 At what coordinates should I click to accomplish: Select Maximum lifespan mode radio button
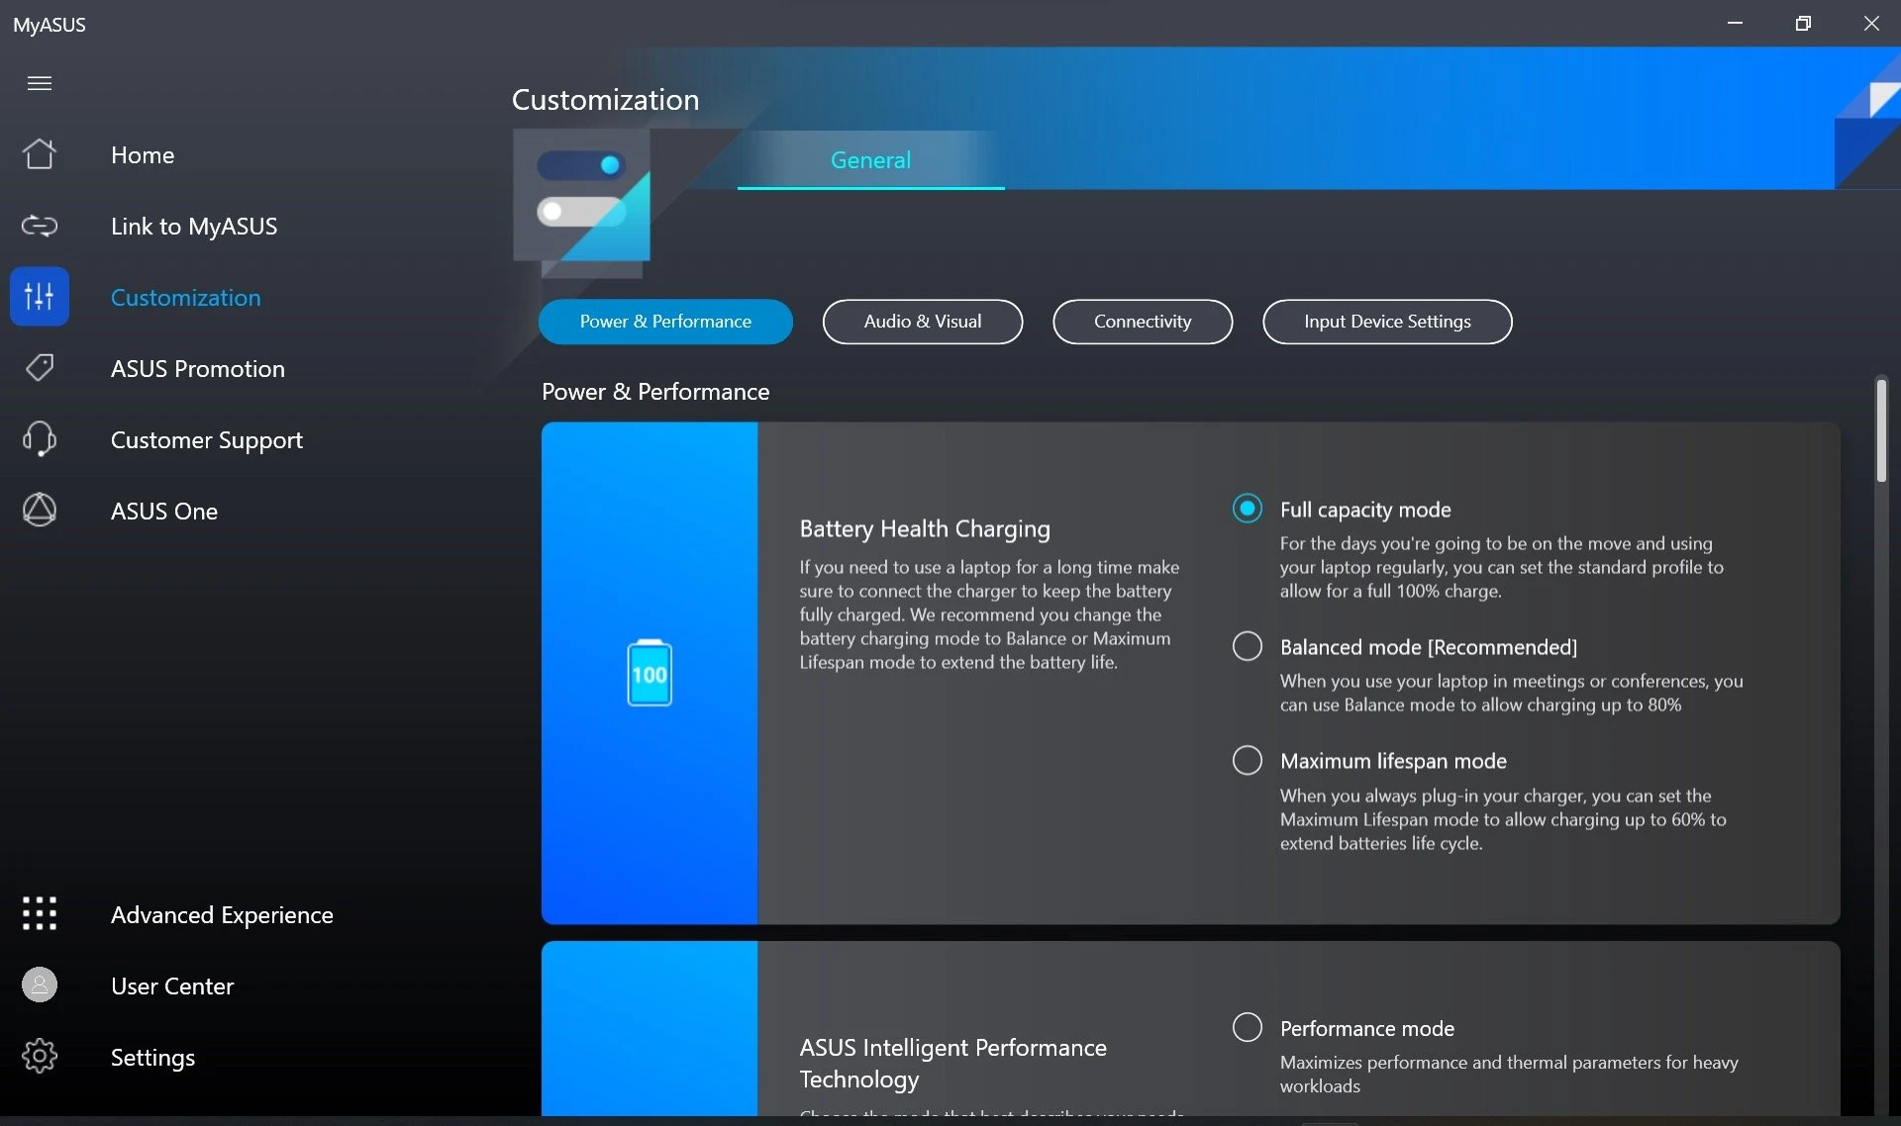1248,760
